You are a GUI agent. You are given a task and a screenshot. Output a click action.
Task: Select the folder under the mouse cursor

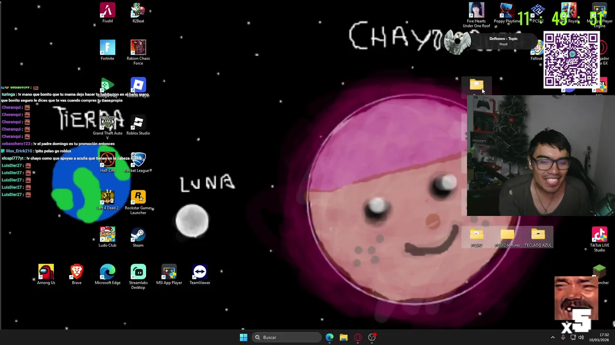476,86
